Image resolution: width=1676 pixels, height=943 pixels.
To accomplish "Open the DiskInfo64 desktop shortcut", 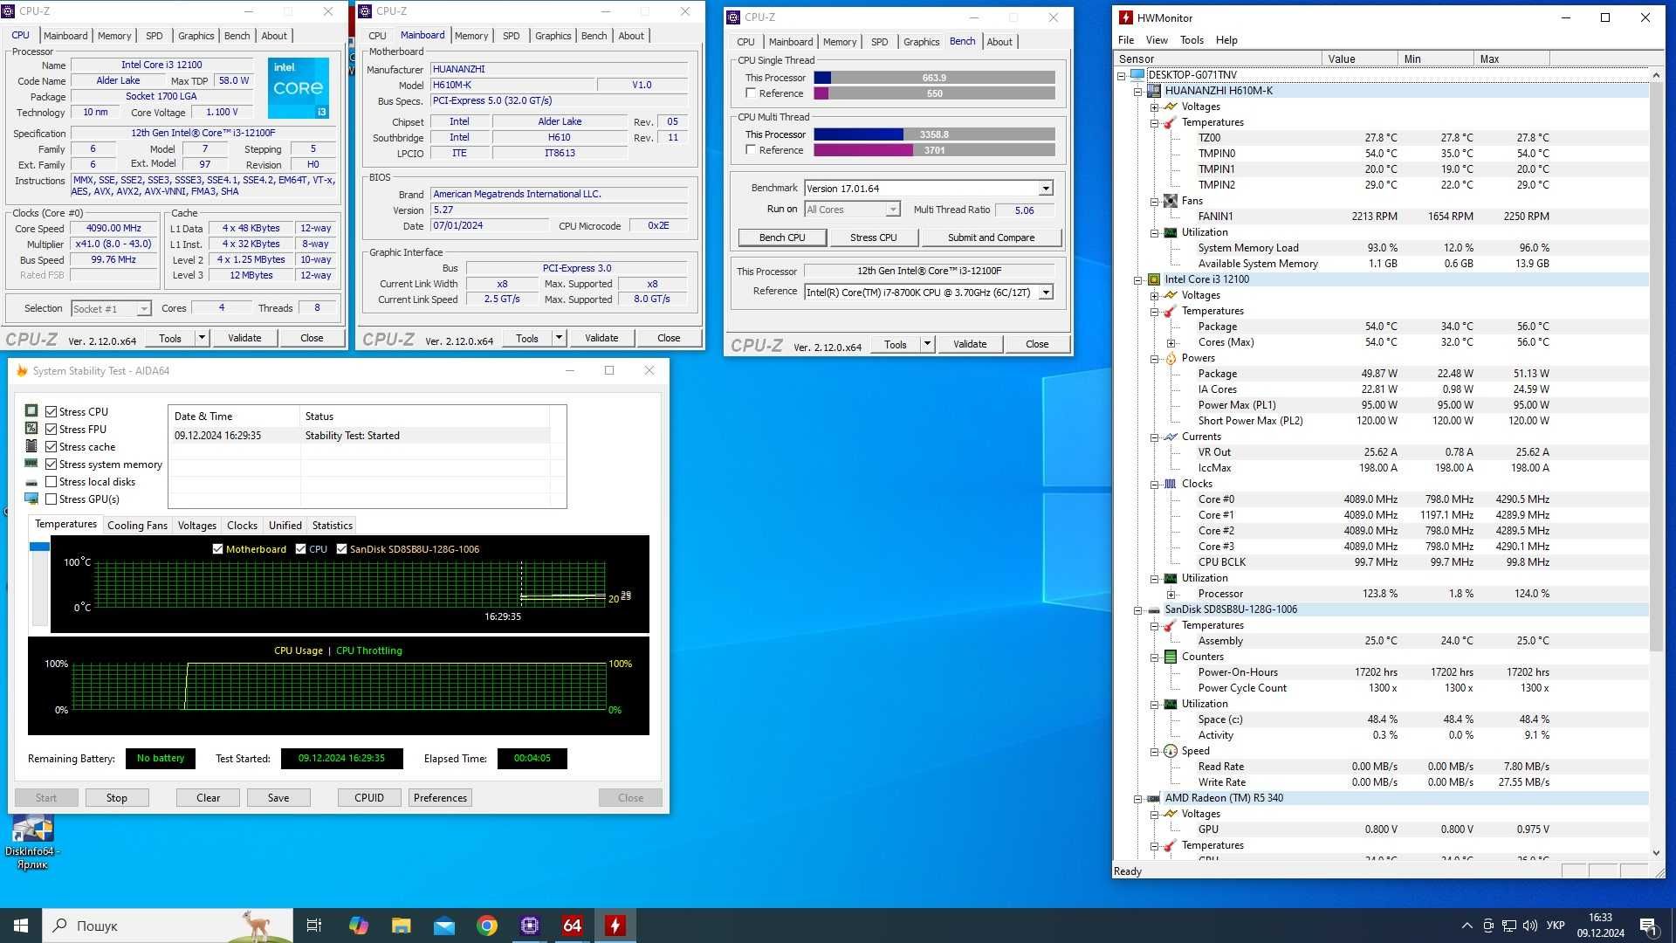I will pyautogui.click(x=32, y=843).
